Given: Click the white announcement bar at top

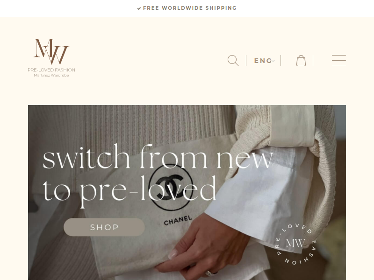Looking at the screenshot, I should (187, 8).
